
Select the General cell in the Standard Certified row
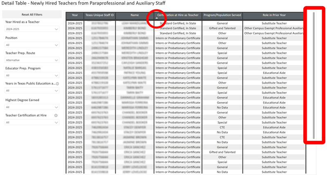click(222, 23)
